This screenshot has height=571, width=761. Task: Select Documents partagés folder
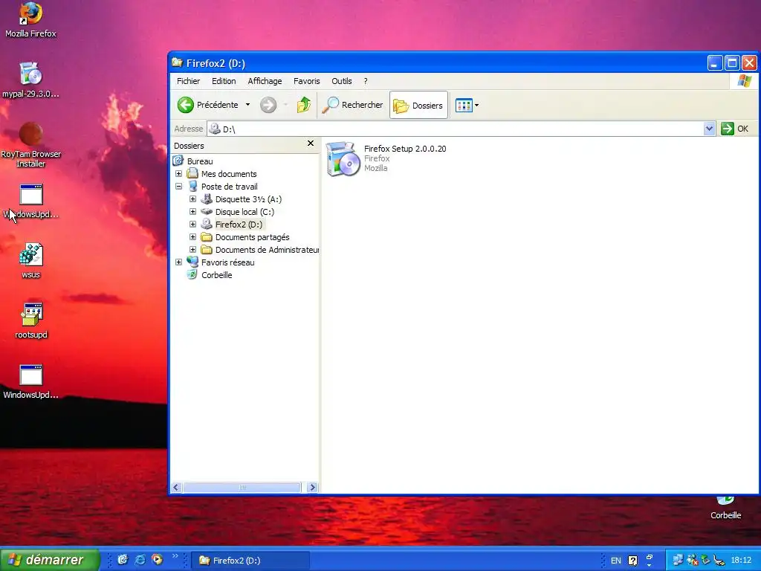coord(253,237)
